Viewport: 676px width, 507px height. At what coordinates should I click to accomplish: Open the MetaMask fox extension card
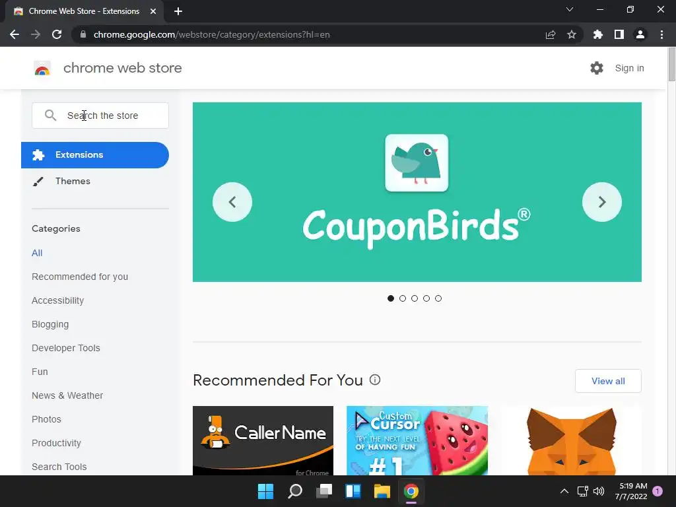click(571, 440)
